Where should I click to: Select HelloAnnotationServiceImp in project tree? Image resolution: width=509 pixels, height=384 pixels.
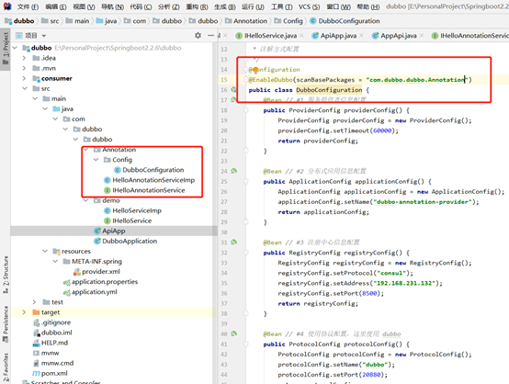[150, 180]
